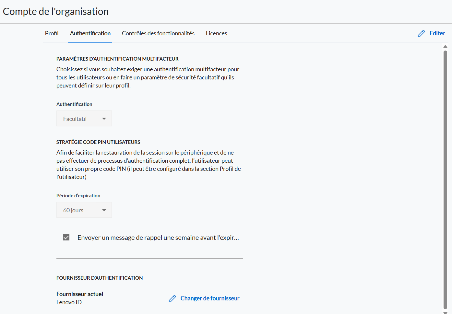The image size is (452, 314).
Task: Click the pencil icon beside Changer de fournisseur
Action: tap(172, 298)
